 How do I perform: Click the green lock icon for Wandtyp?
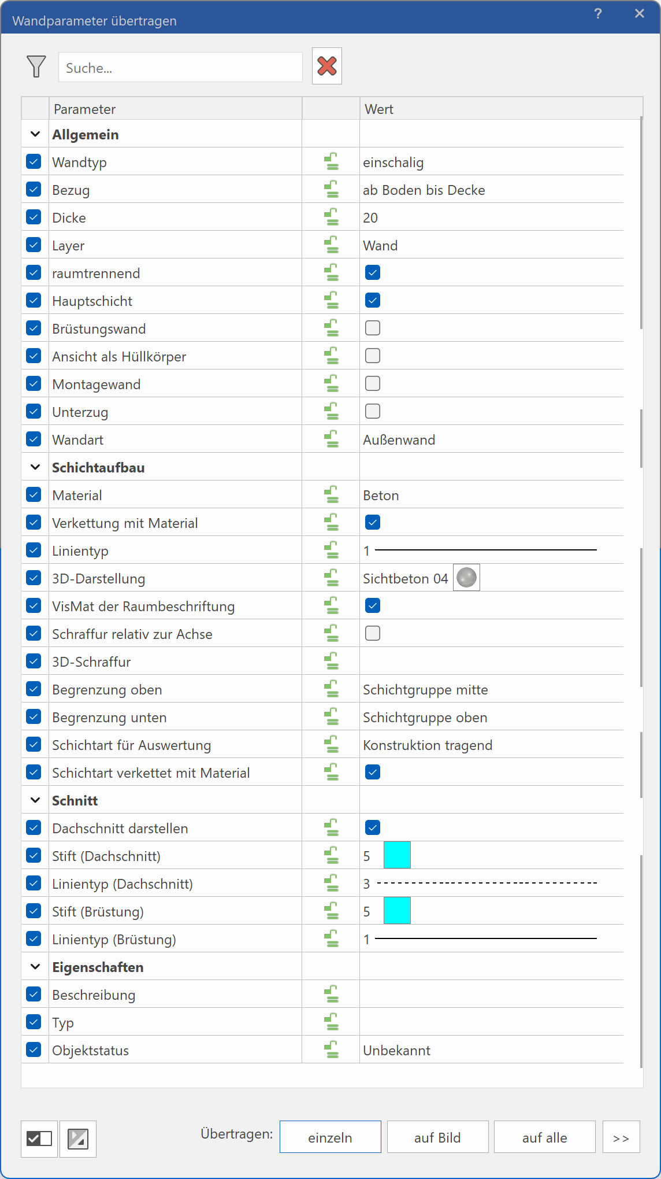[x=330, y=161]
